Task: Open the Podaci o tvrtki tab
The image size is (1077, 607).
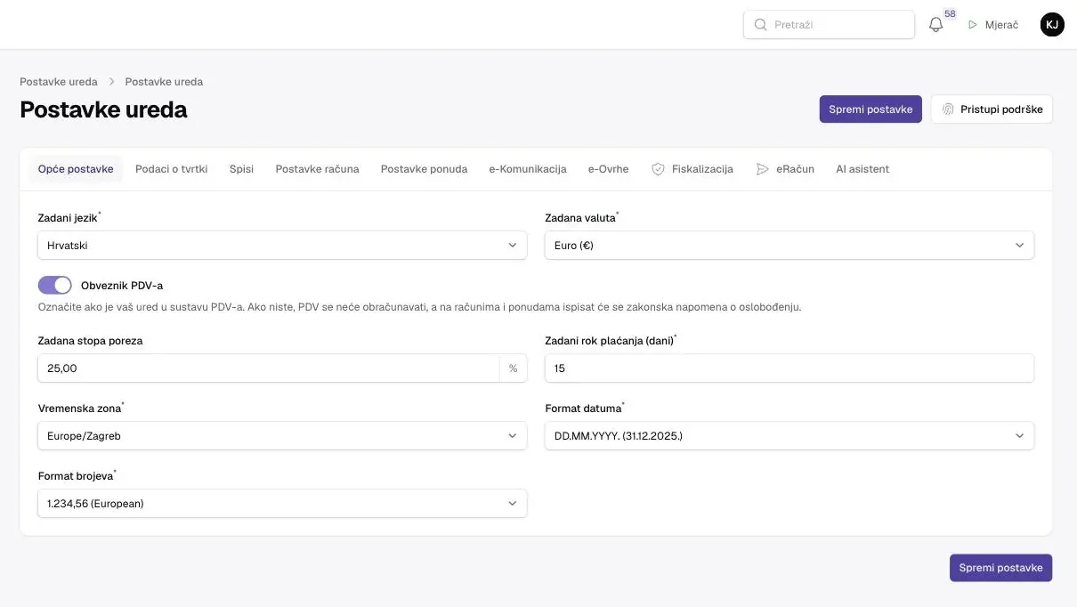Action: click(x=172, y=169)
